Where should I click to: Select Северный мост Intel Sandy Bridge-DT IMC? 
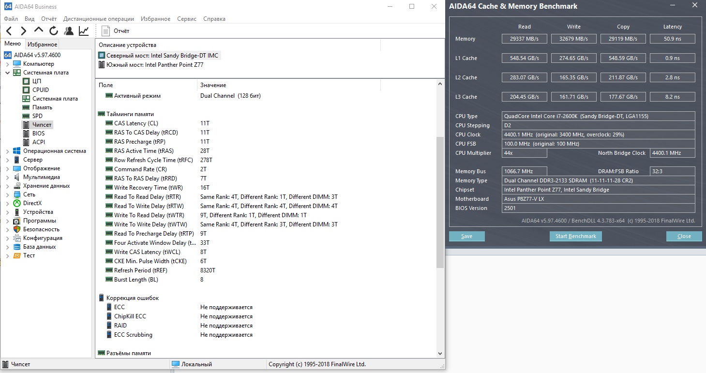pyautogui.click(x=159, y=56)
